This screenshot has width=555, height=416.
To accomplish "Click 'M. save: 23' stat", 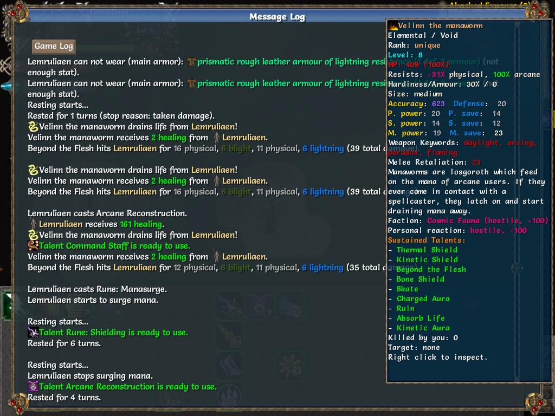I will [x=476, y=133].
